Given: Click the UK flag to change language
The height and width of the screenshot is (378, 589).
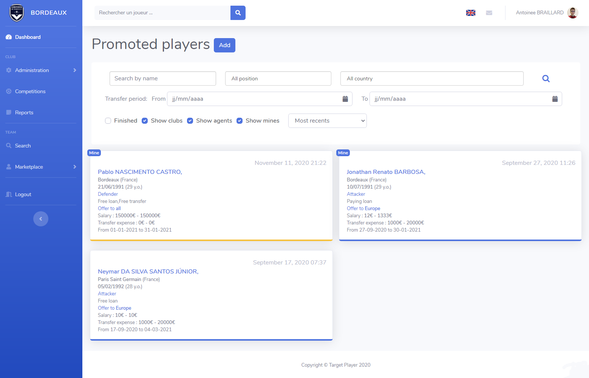Looking at the screenshot, I should pos(470,12).
